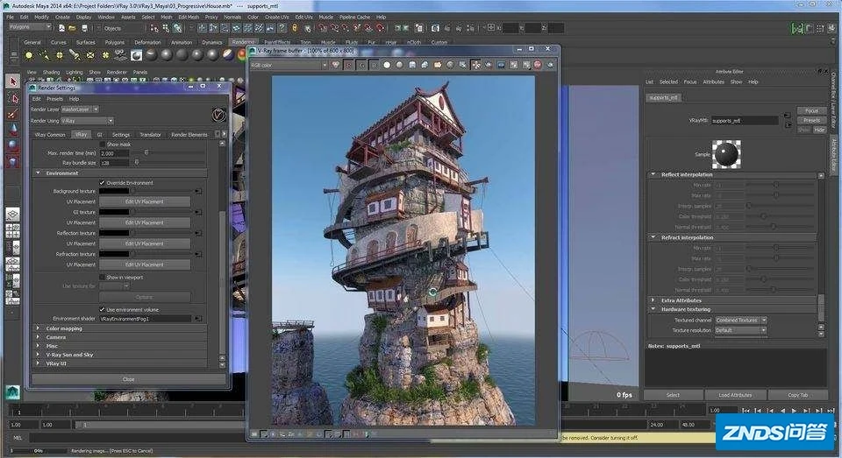Click the save image icon in frame buffer

(412, 65)
